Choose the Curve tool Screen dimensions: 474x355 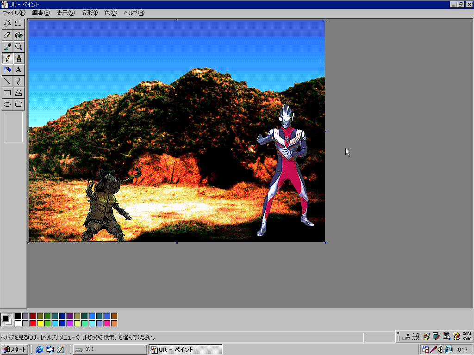coord(19,81)
